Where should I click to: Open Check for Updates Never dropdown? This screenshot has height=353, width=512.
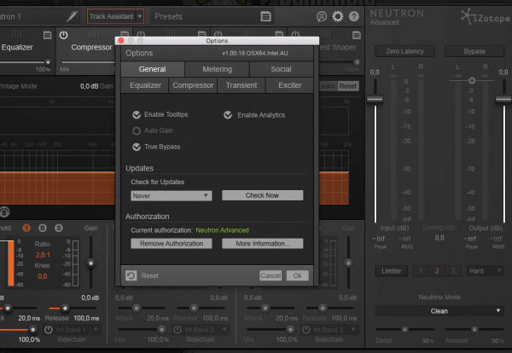click(172, 196)
